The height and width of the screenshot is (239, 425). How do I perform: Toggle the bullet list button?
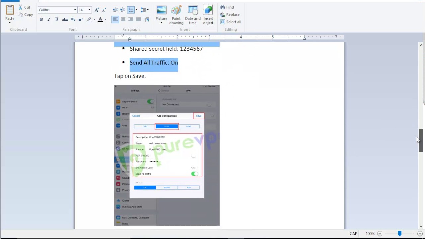(x=131, y=10)
